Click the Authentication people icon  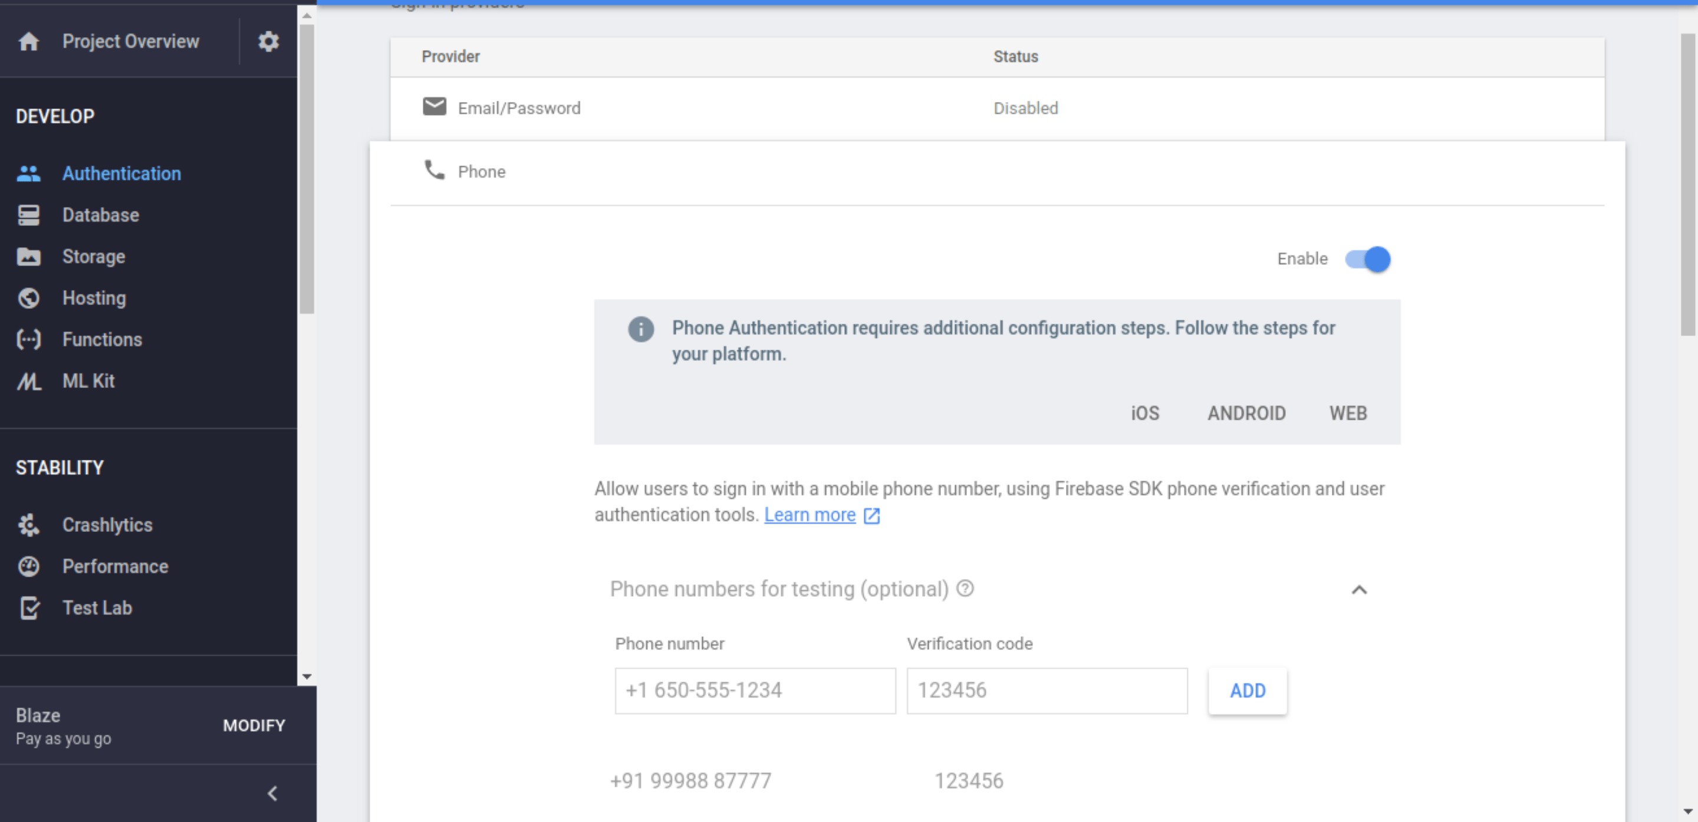pyautogui.click(x=28, y=173)
